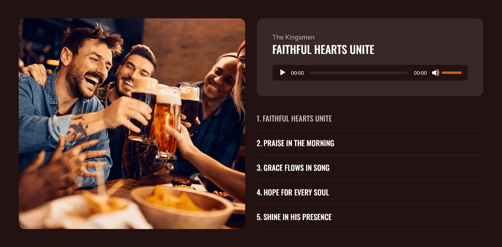
Task: Play the Faithful Hearts Unite track
Action: point(283,73)
